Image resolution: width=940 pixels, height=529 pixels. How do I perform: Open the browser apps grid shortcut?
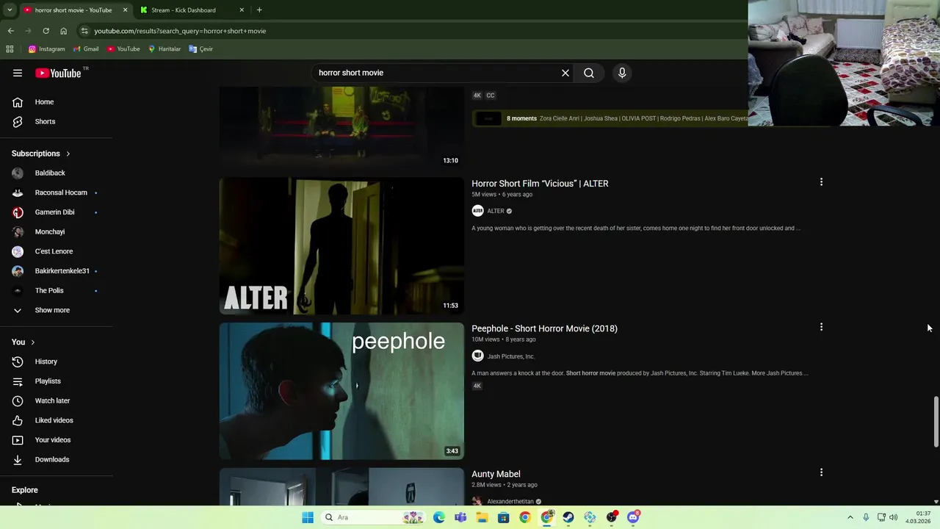[10, 49]
